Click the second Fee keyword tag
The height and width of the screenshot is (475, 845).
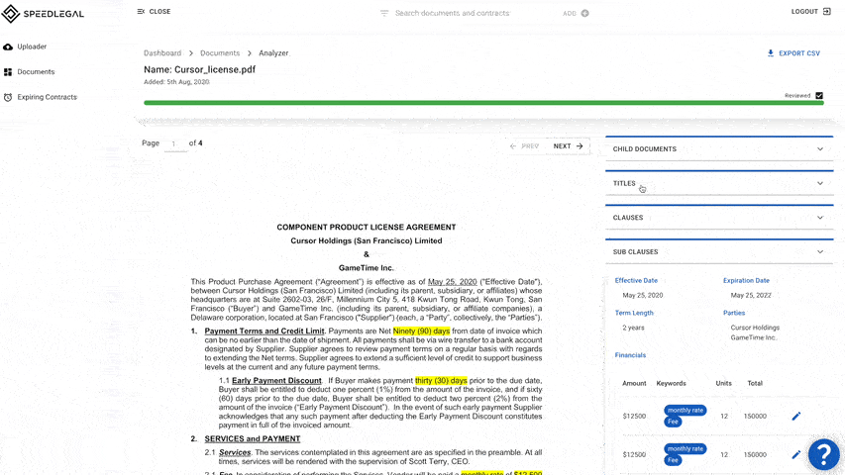click(673, 460)
